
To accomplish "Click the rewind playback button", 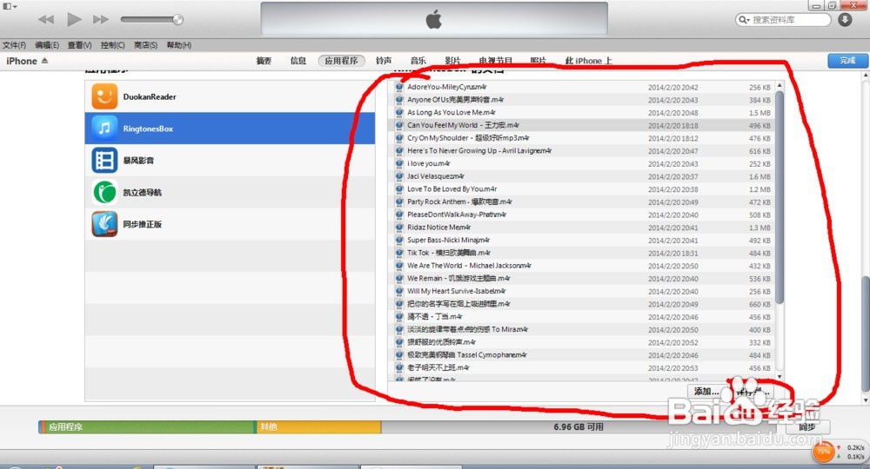I will (46, 19).
